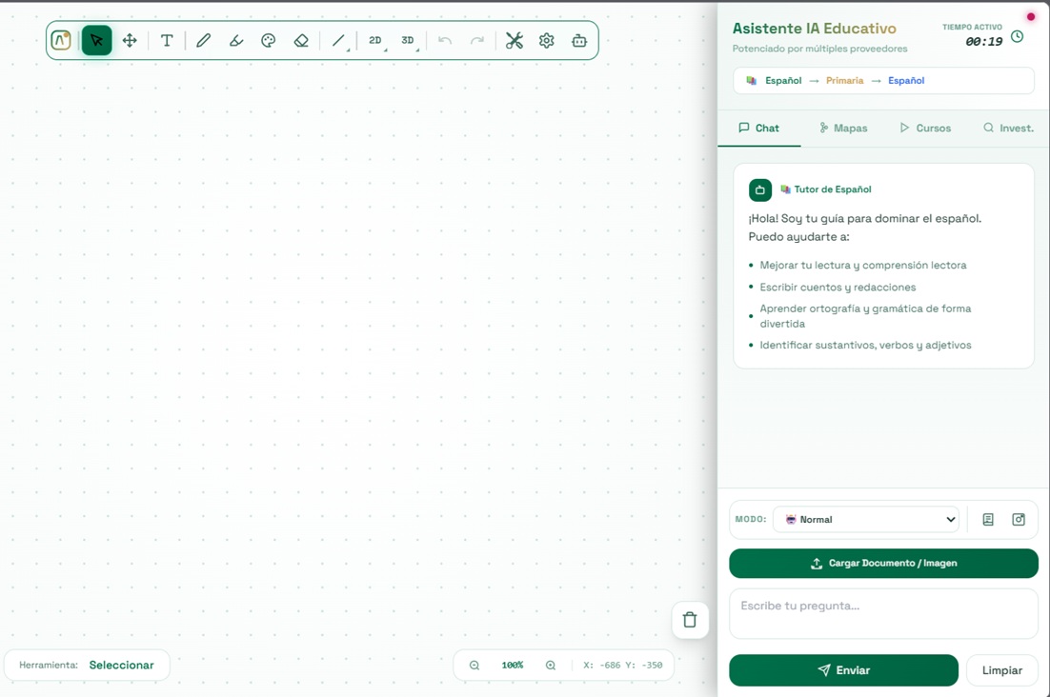Click the document notes icon beside mode
The width and height of the screenshot is (1050, 697).
tap(988, 519)
